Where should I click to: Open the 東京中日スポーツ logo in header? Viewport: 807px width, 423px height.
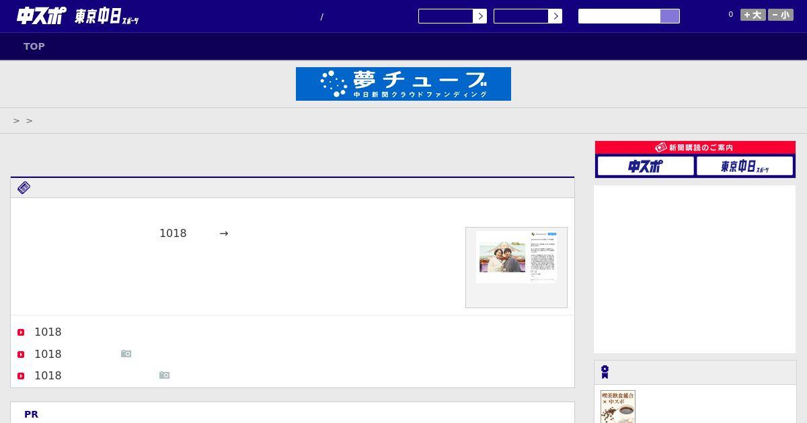[x=106, y=16]
